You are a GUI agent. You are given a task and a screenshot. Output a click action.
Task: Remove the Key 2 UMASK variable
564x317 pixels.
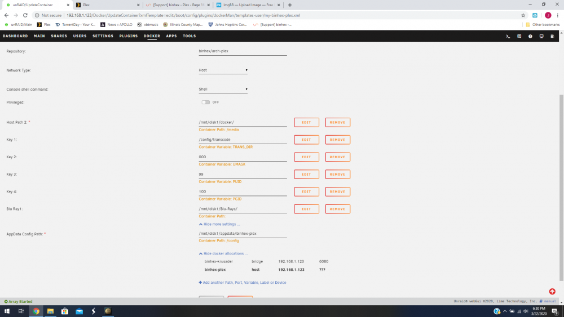(337, 157)
